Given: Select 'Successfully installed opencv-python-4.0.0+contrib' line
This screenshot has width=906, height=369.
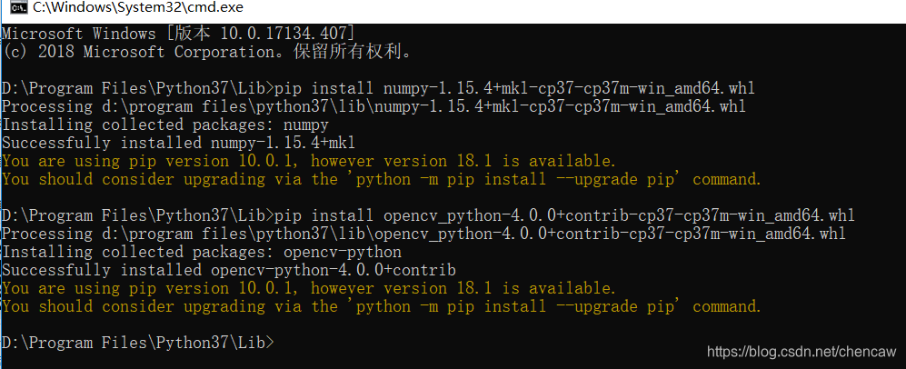Looking at the screenshot, I should point(229,270).
